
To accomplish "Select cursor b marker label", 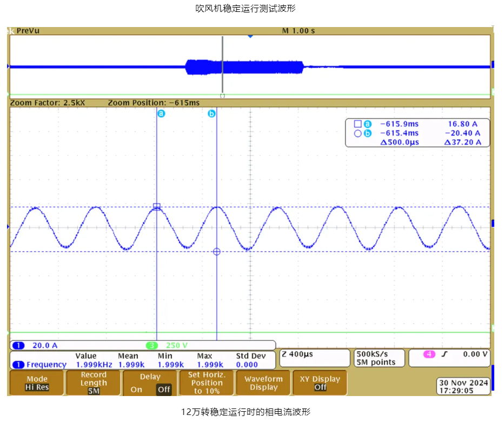I will [211, 114].
